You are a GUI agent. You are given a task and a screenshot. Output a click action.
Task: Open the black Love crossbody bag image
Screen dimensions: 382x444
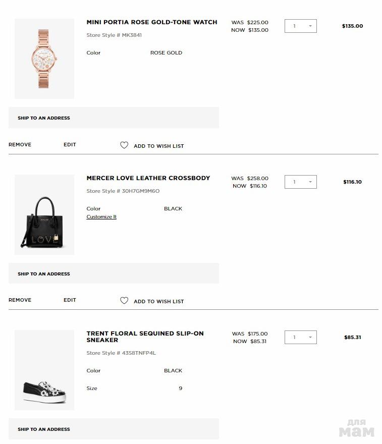44,214
